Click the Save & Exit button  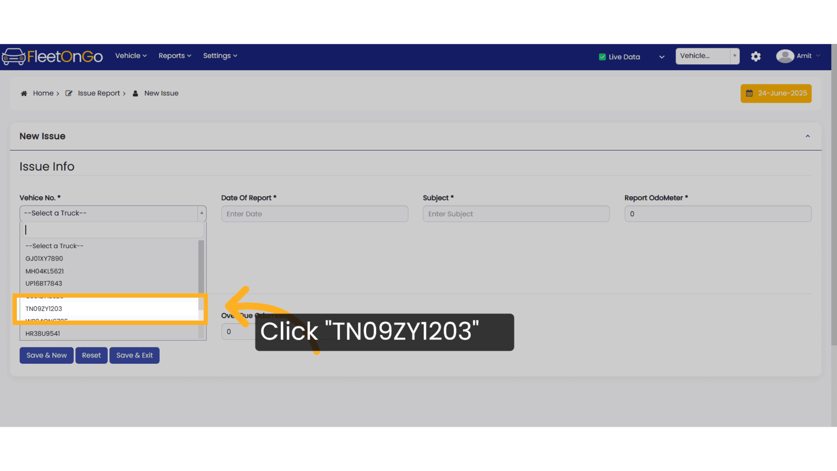point(134,355)
